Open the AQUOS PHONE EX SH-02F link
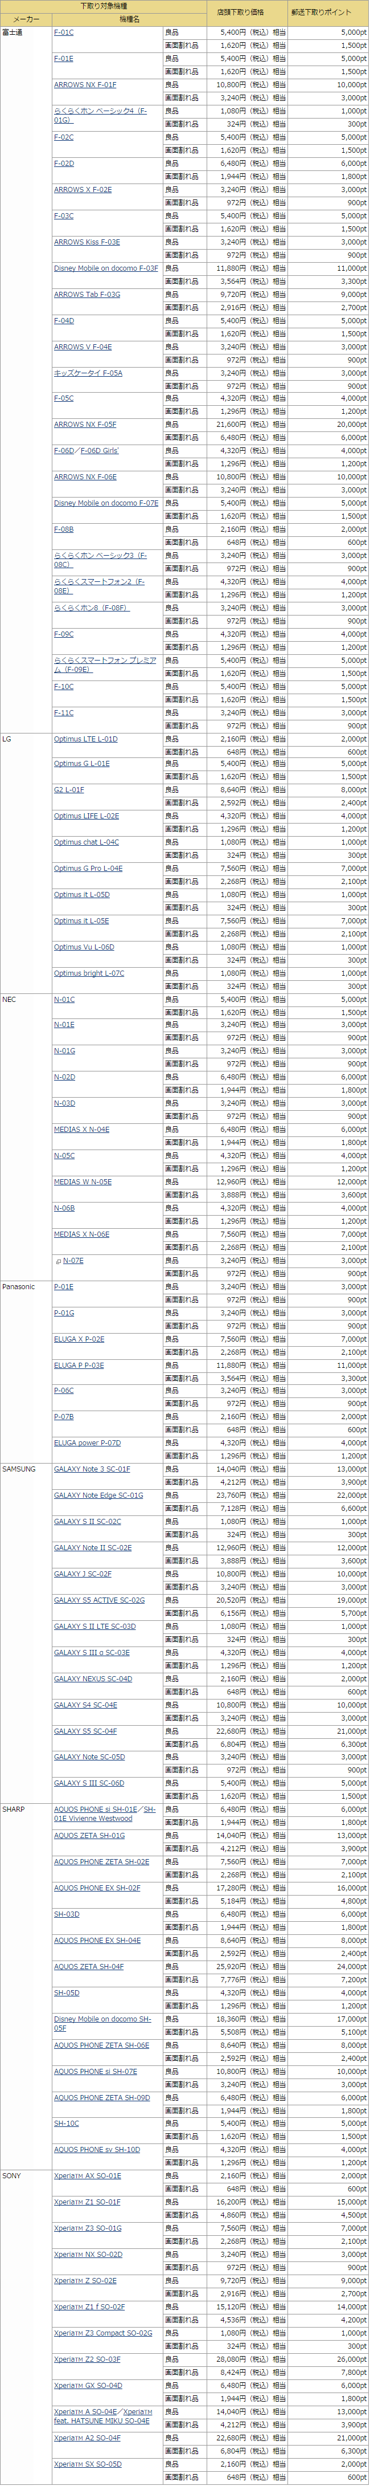 pyautogui.click(x=97, y=1888)
